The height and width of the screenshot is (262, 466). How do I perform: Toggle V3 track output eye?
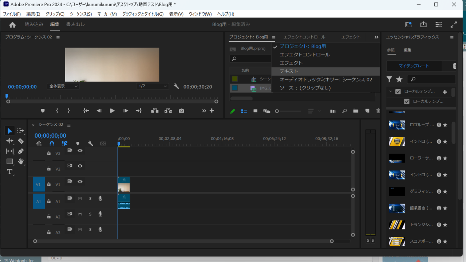pos(80,150)
